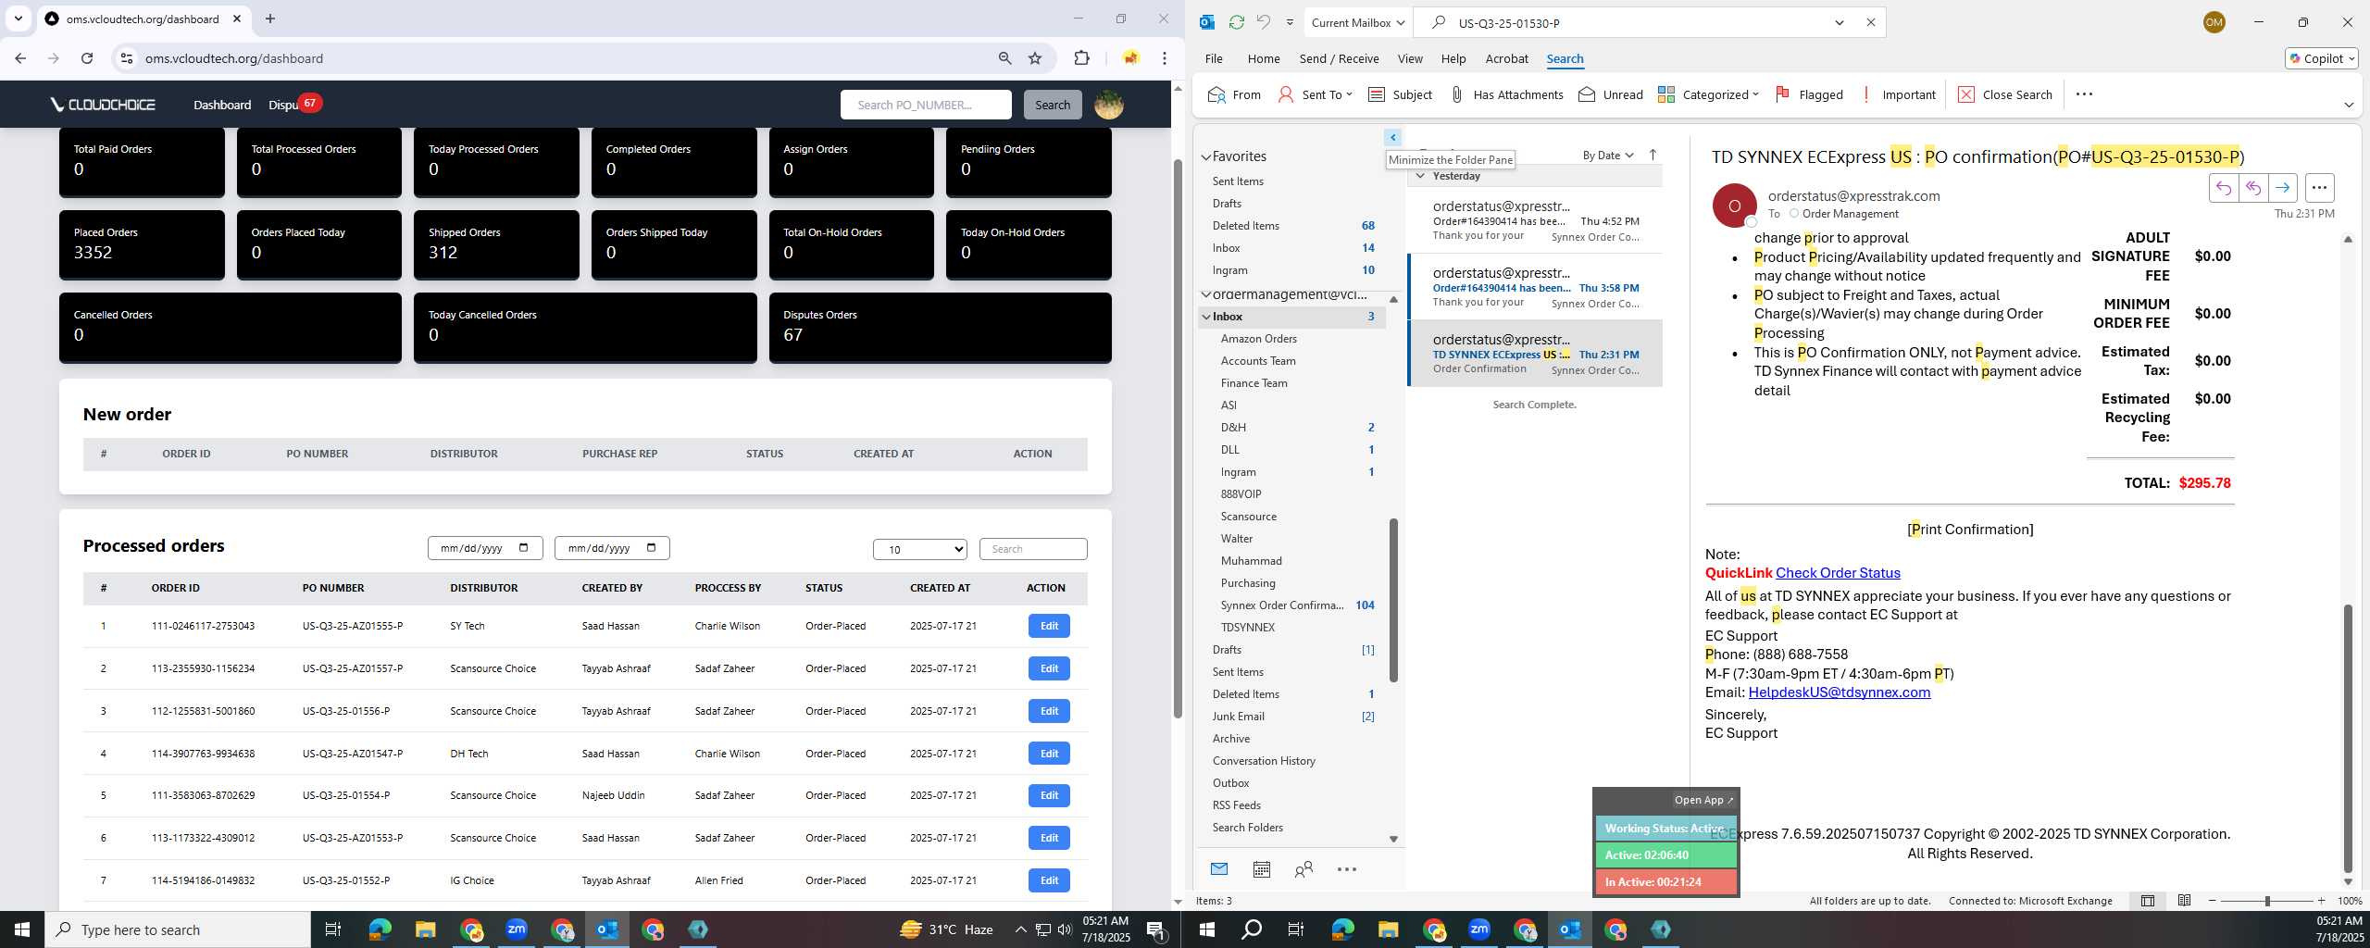This screenshot has height=948, width=2370.
Task: Collapse the Inbox folder tree
Action: pyautogui.click(x=1206, y=317)
